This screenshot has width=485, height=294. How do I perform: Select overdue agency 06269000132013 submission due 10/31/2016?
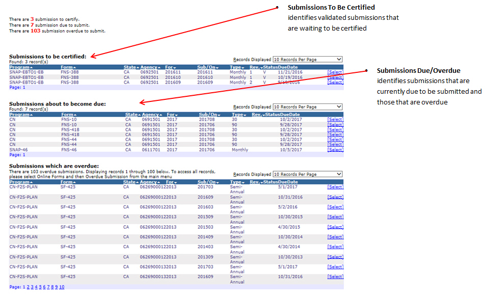point(335,277)
